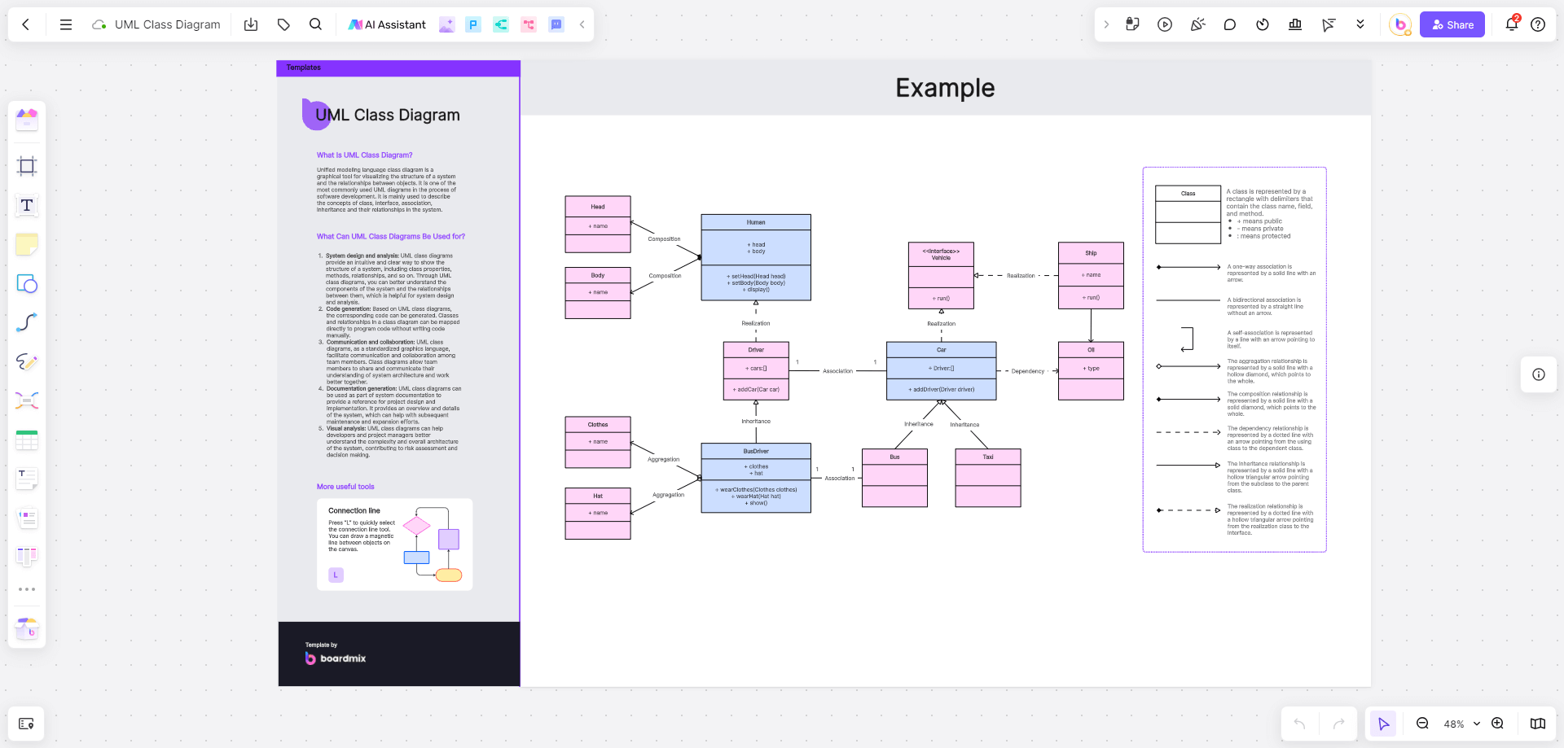Click the cloud sync status icon

point(99,24)
